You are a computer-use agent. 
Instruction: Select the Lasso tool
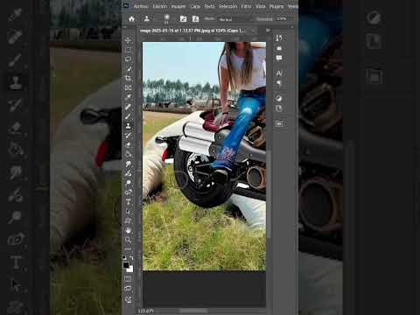128,59
